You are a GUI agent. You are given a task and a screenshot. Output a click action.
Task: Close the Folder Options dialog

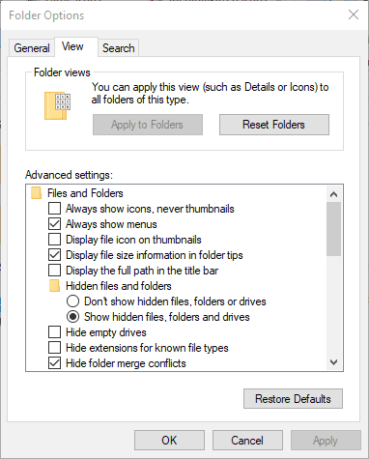click(354, 14)
